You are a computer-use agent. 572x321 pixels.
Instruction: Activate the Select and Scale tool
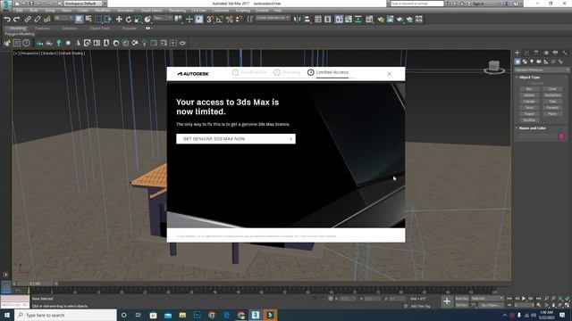tap(138, 20)
